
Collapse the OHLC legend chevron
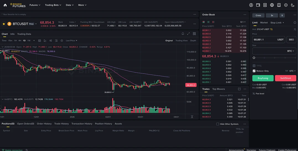point(2,47)
